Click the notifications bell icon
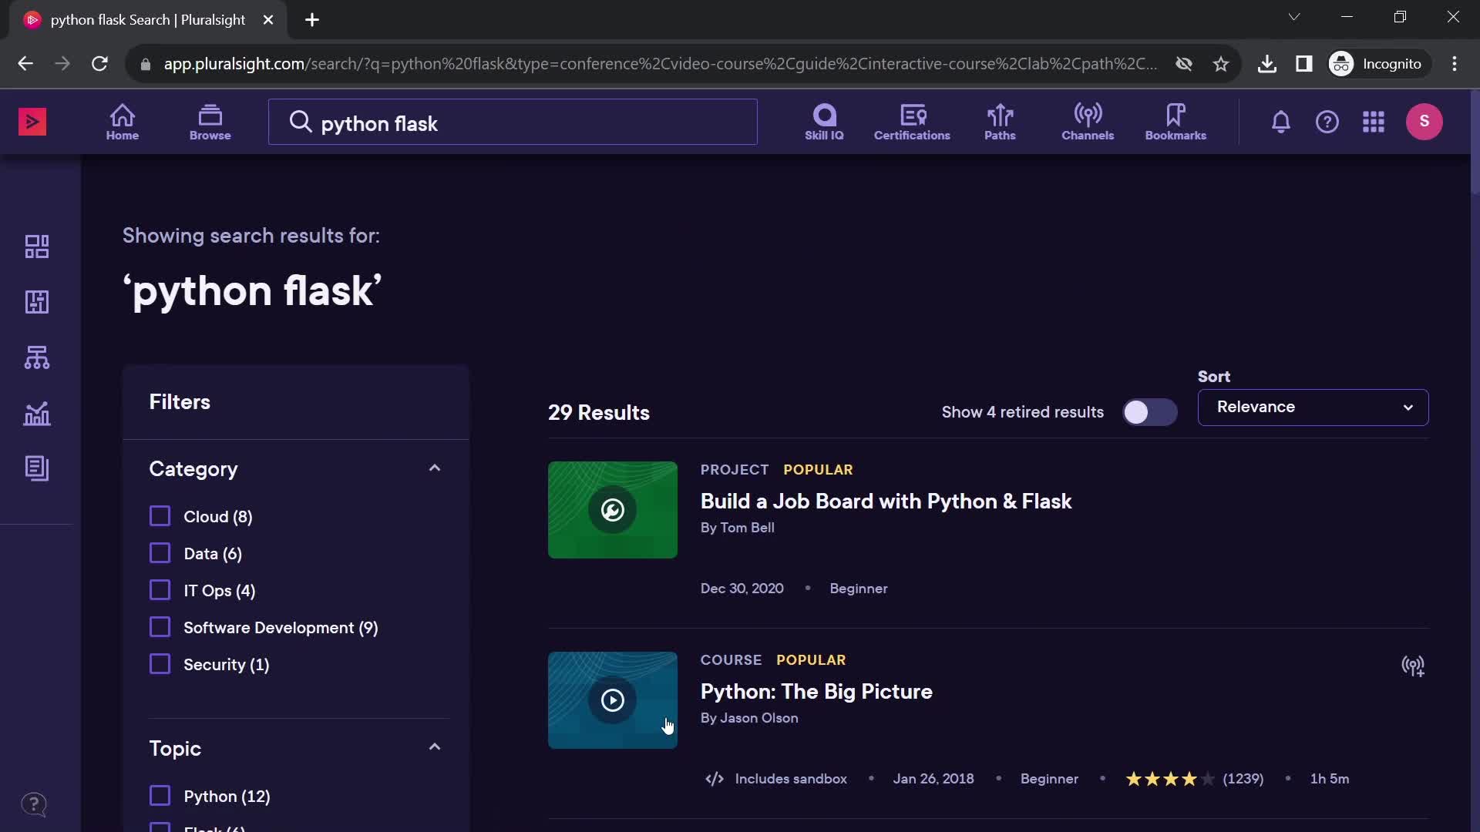Viewport: 1480px width, 832px height. [x=1281, y=122]
